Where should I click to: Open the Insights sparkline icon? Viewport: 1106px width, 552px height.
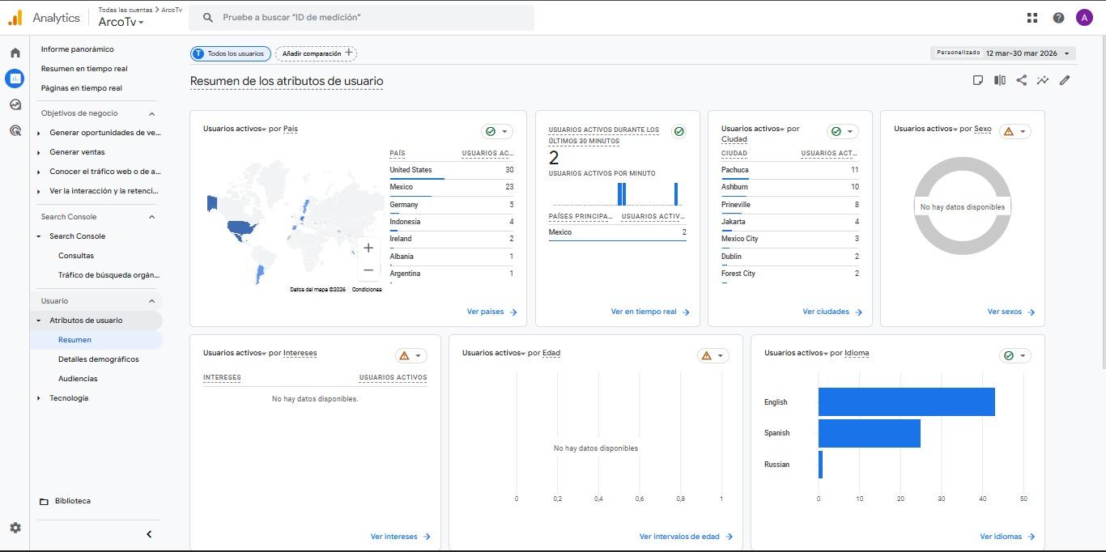click(1043, 80)
